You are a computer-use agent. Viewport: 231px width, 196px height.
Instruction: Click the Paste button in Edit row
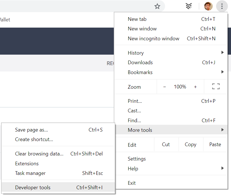[215, 144]
